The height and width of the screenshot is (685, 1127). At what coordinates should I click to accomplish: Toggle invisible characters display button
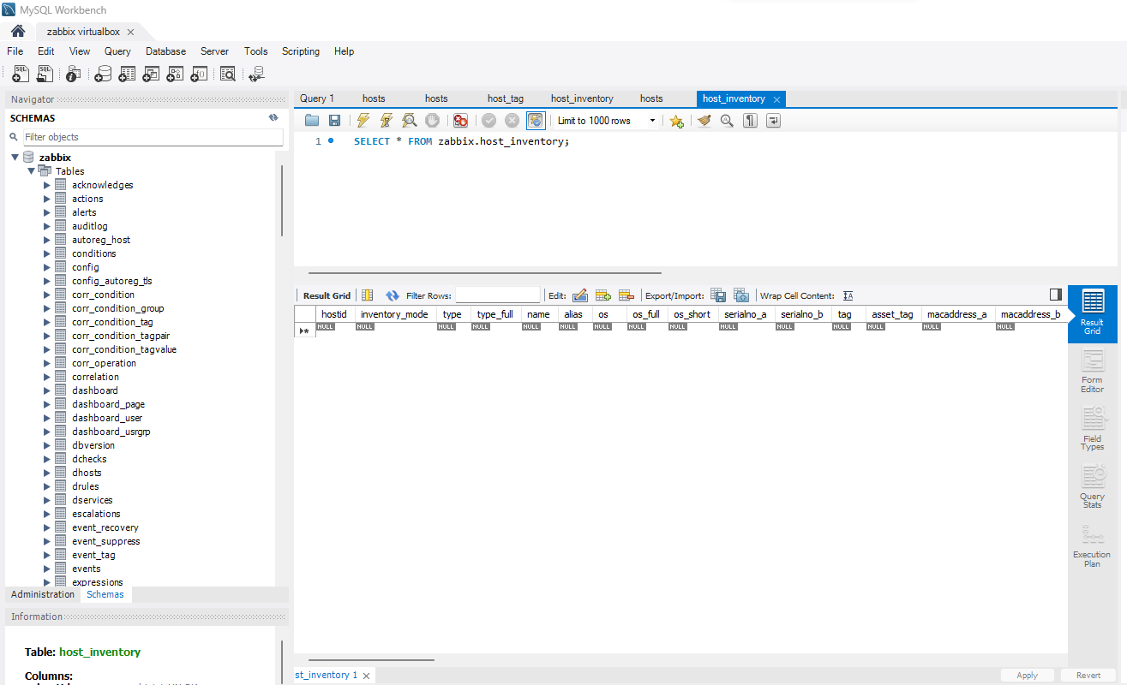tap(750, 121)
